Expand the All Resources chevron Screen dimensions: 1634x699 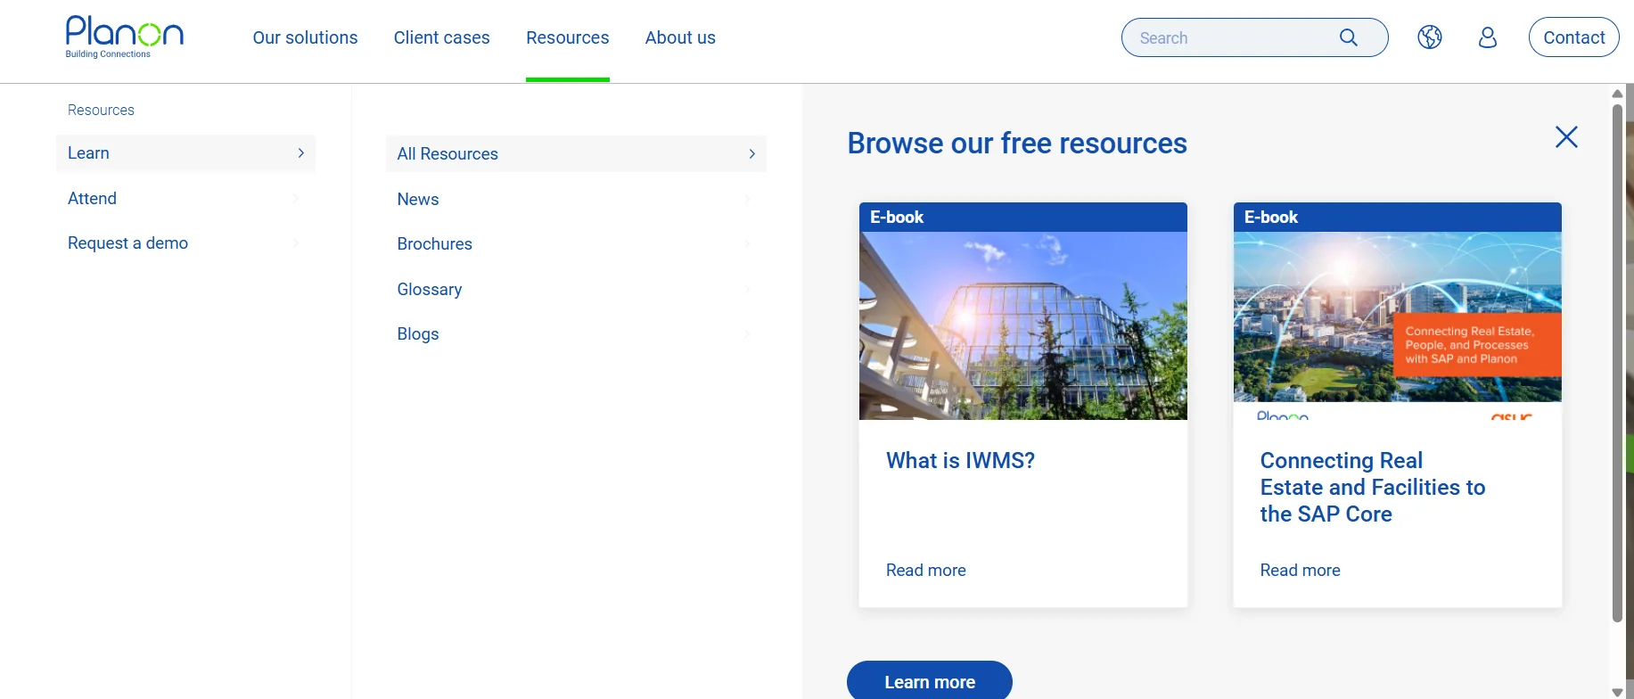coord(751,154)
